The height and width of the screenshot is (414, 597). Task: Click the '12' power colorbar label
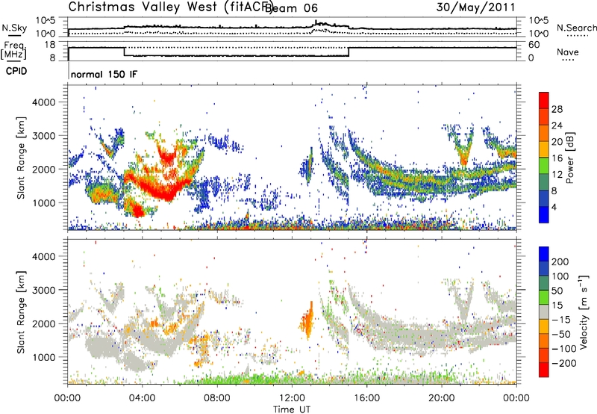click(x=557, y=175)
